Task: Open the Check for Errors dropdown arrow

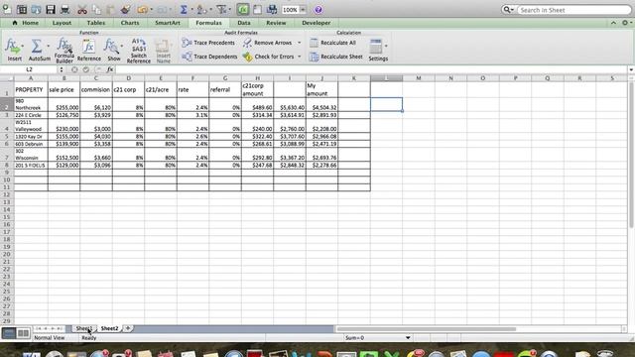Action: [x=300, y=57]
